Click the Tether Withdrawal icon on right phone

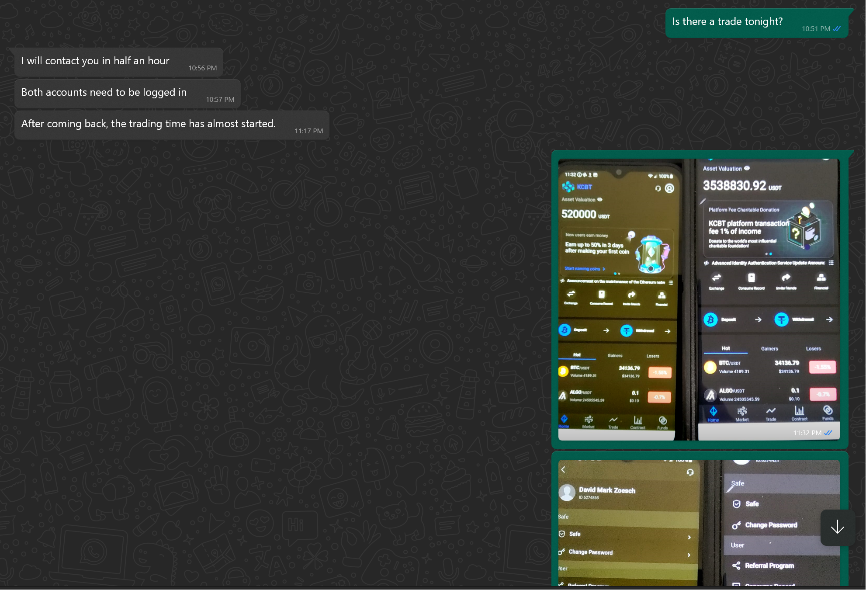781,319
